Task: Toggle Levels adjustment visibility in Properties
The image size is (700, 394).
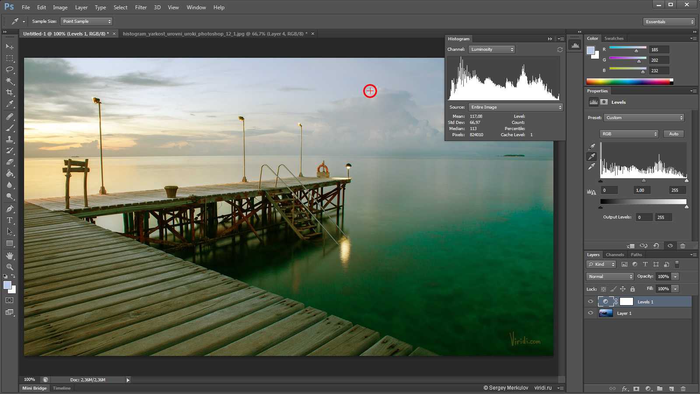Action: pos(670,246)
